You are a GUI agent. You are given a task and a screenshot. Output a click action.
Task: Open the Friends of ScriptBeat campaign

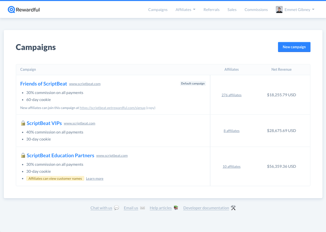(x=43, y=84)
